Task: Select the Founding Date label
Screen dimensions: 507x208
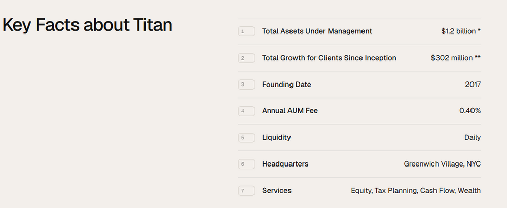Action: [x=286, y=85]
